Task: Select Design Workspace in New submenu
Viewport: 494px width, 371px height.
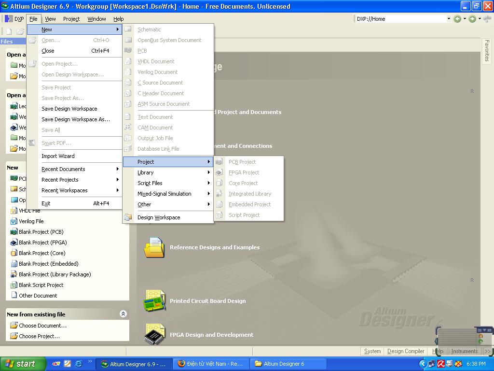Action: coord(168,217)
